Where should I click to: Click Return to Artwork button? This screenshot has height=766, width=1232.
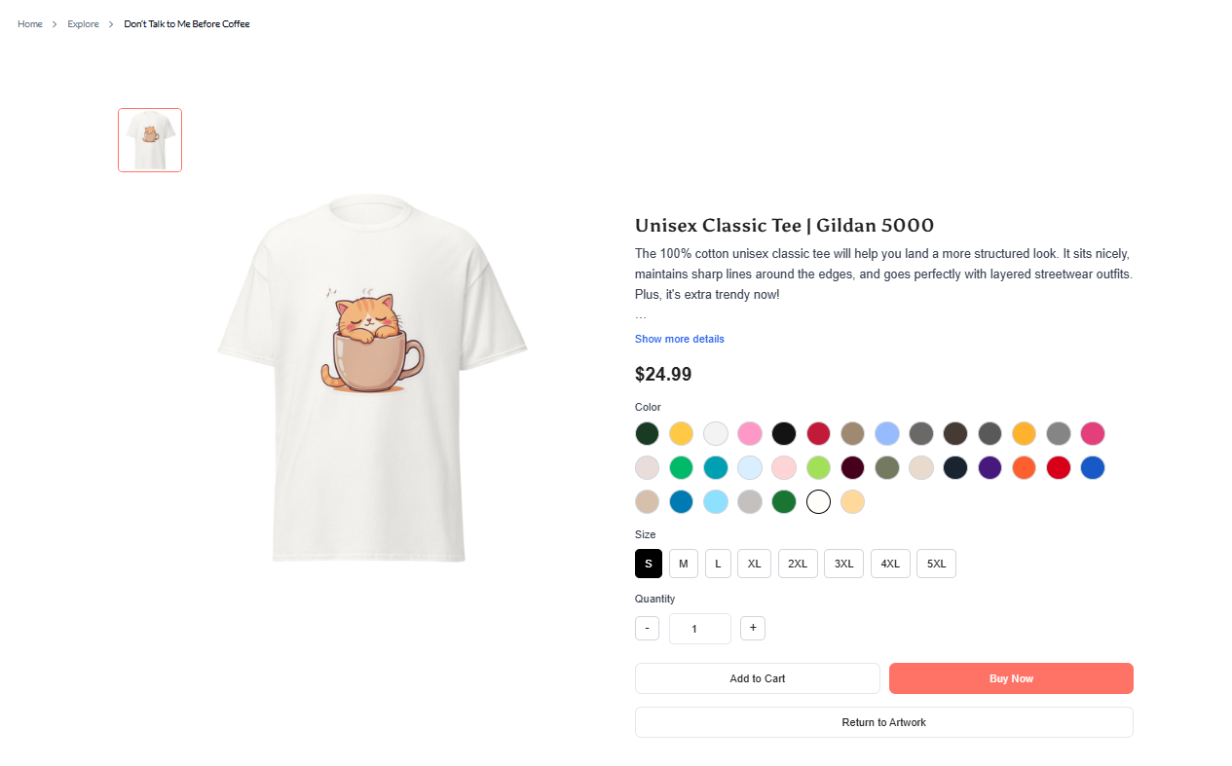click(883, 722)
